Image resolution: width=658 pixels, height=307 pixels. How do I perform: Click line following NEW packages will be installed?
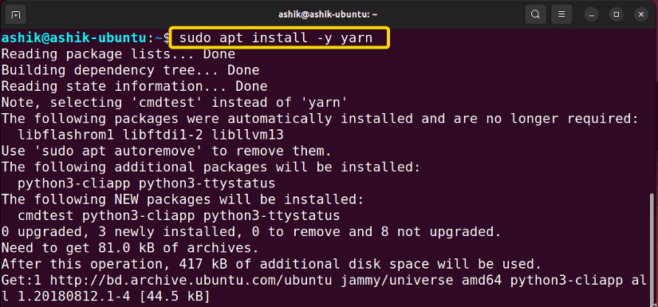pos(183,199)
